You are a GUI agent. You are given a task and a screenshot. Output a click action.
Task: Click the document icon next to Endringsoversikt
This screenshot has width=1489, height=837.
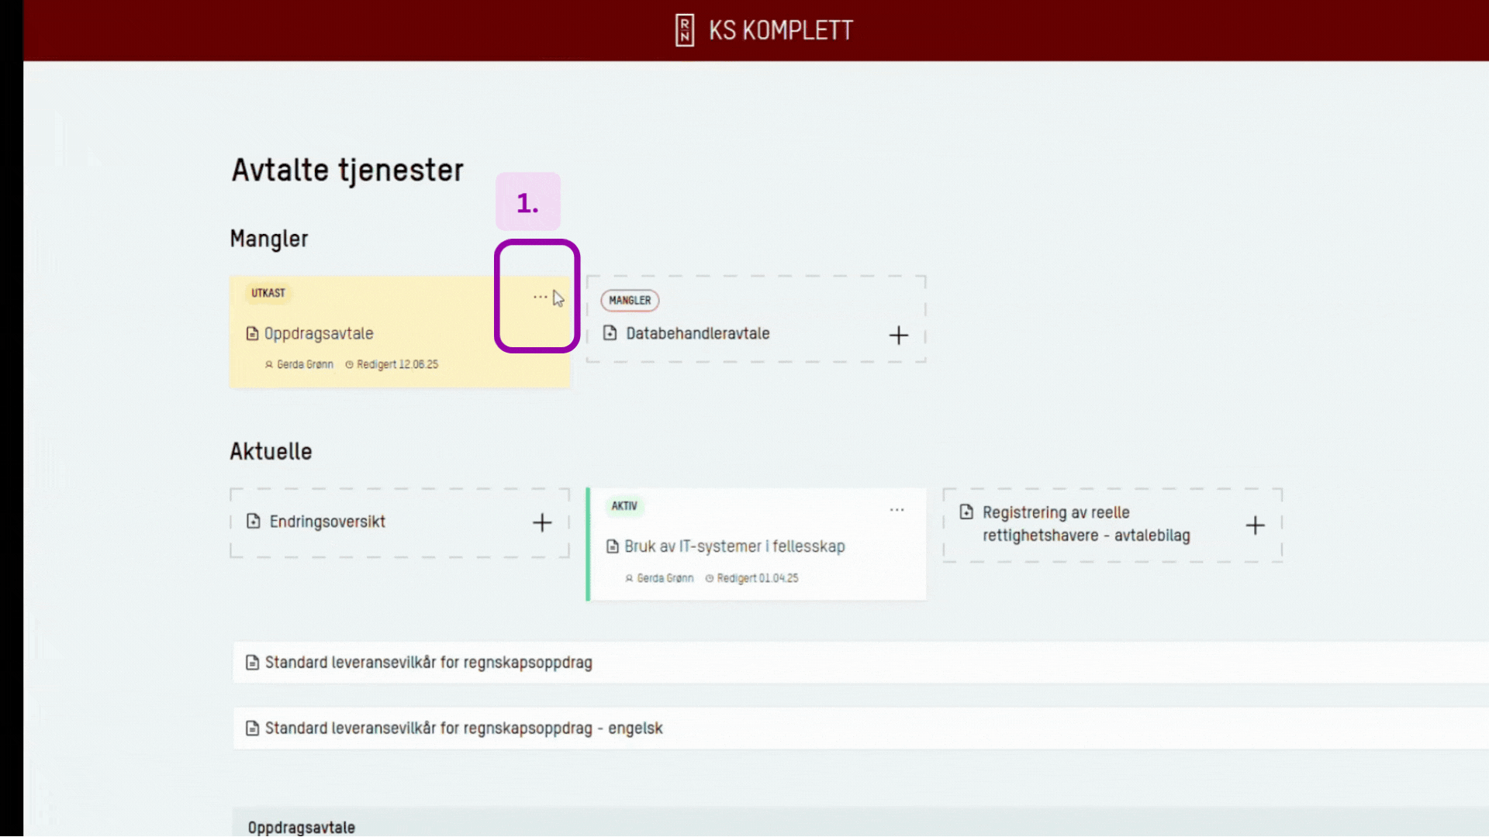(x=254, y=522)
